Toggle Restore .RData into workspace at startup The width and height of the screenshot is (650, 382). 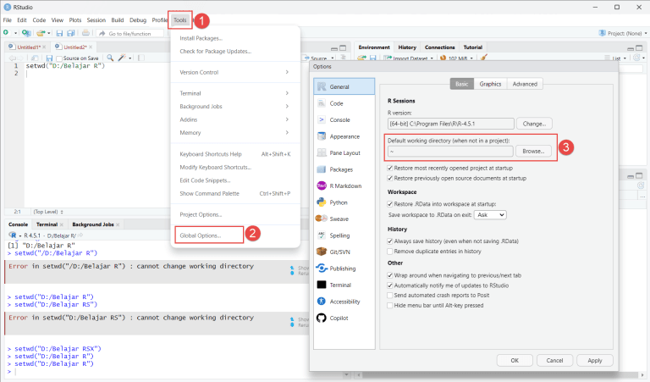(x=389, y=204)
